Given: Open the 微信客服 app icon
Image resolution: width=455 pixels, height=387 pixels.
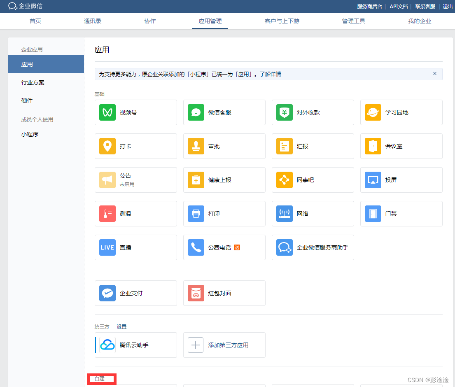Looking at the screenshot, I should [196, 112].
